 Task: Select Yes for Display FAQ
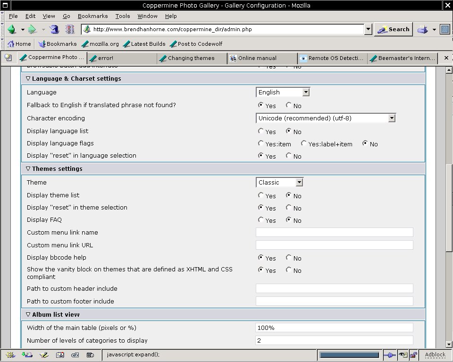(260, 220)
